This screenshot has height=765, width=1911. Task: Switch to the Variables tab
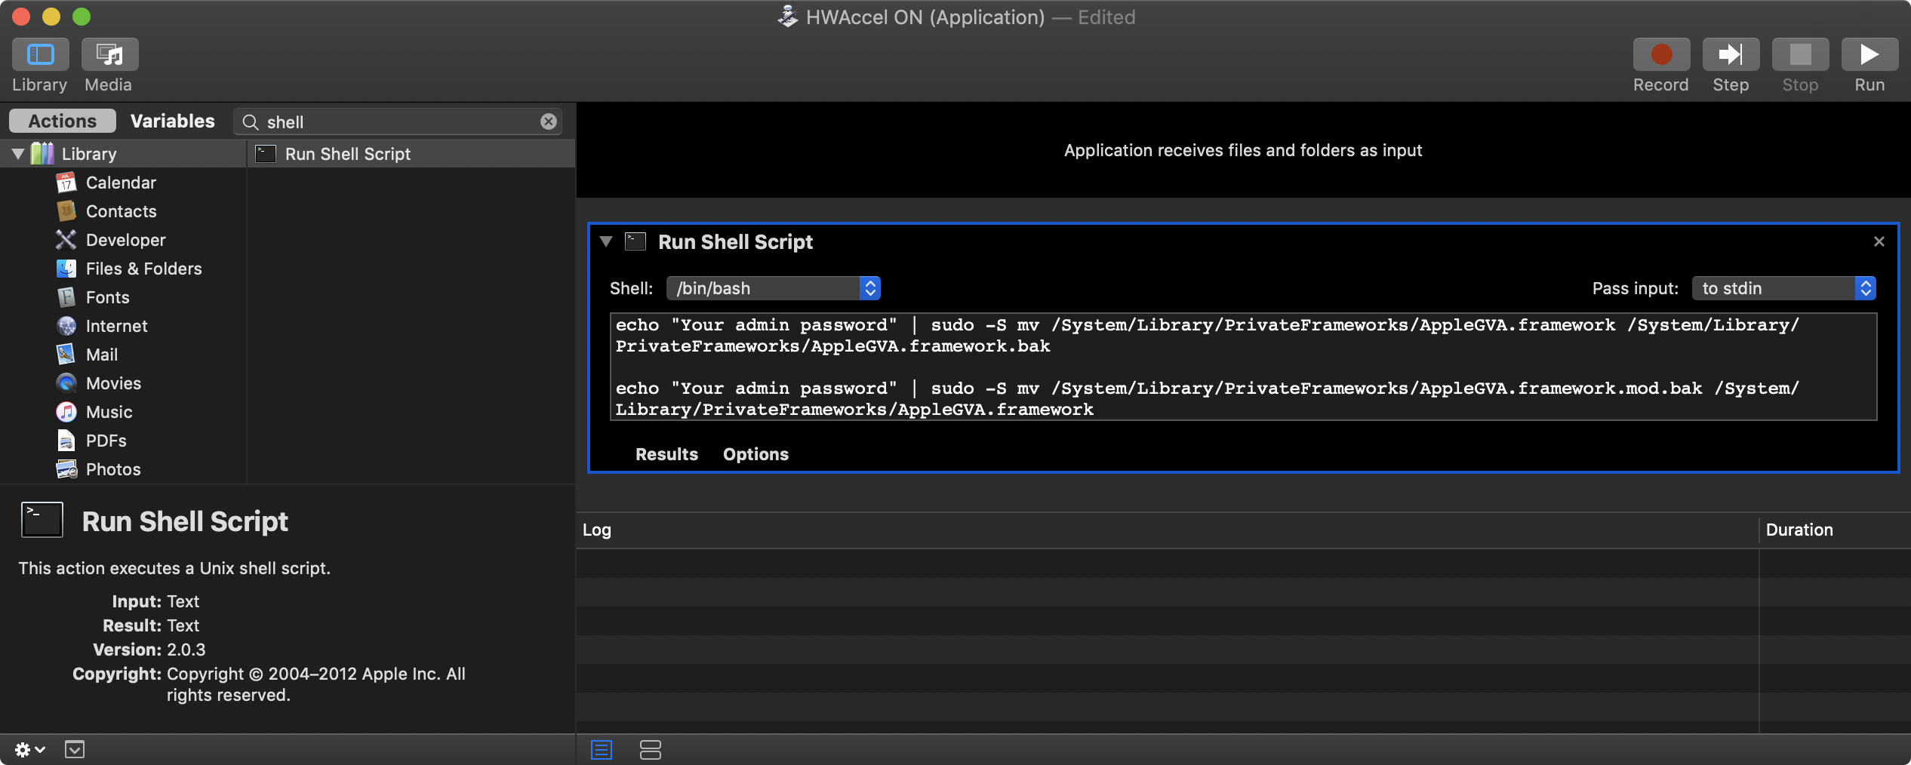pos(172,121)
